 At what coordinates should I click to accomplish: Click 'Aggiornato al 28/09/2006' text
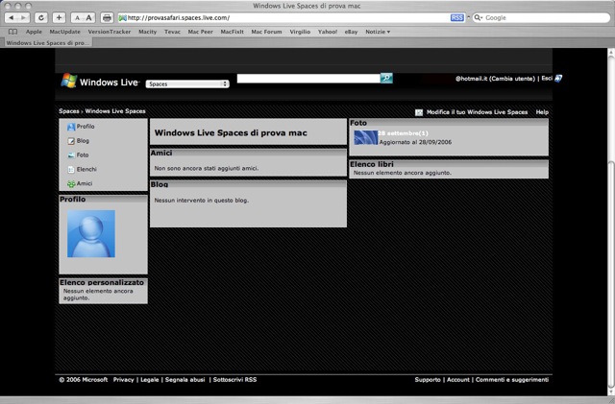click(x=415, y=142)
